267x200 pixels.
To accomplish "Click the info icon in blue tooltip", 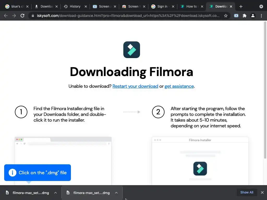I will 13,173.
